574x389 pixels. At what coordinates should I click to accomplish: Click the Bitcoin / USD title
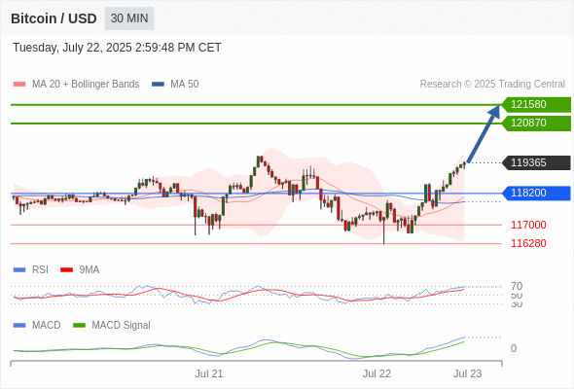pos(54,18)
